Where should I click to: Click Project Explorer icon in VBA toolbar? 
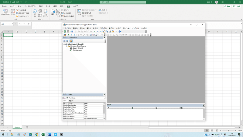[x=107, y=32]
